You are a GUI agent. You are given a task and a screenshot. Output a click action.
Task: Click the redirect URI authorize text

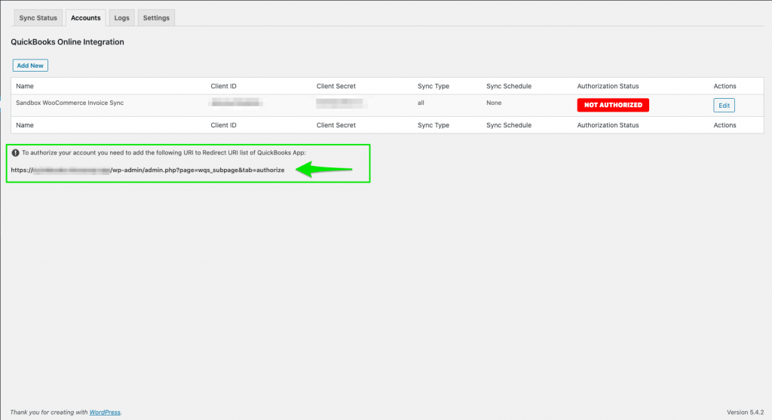148,170
